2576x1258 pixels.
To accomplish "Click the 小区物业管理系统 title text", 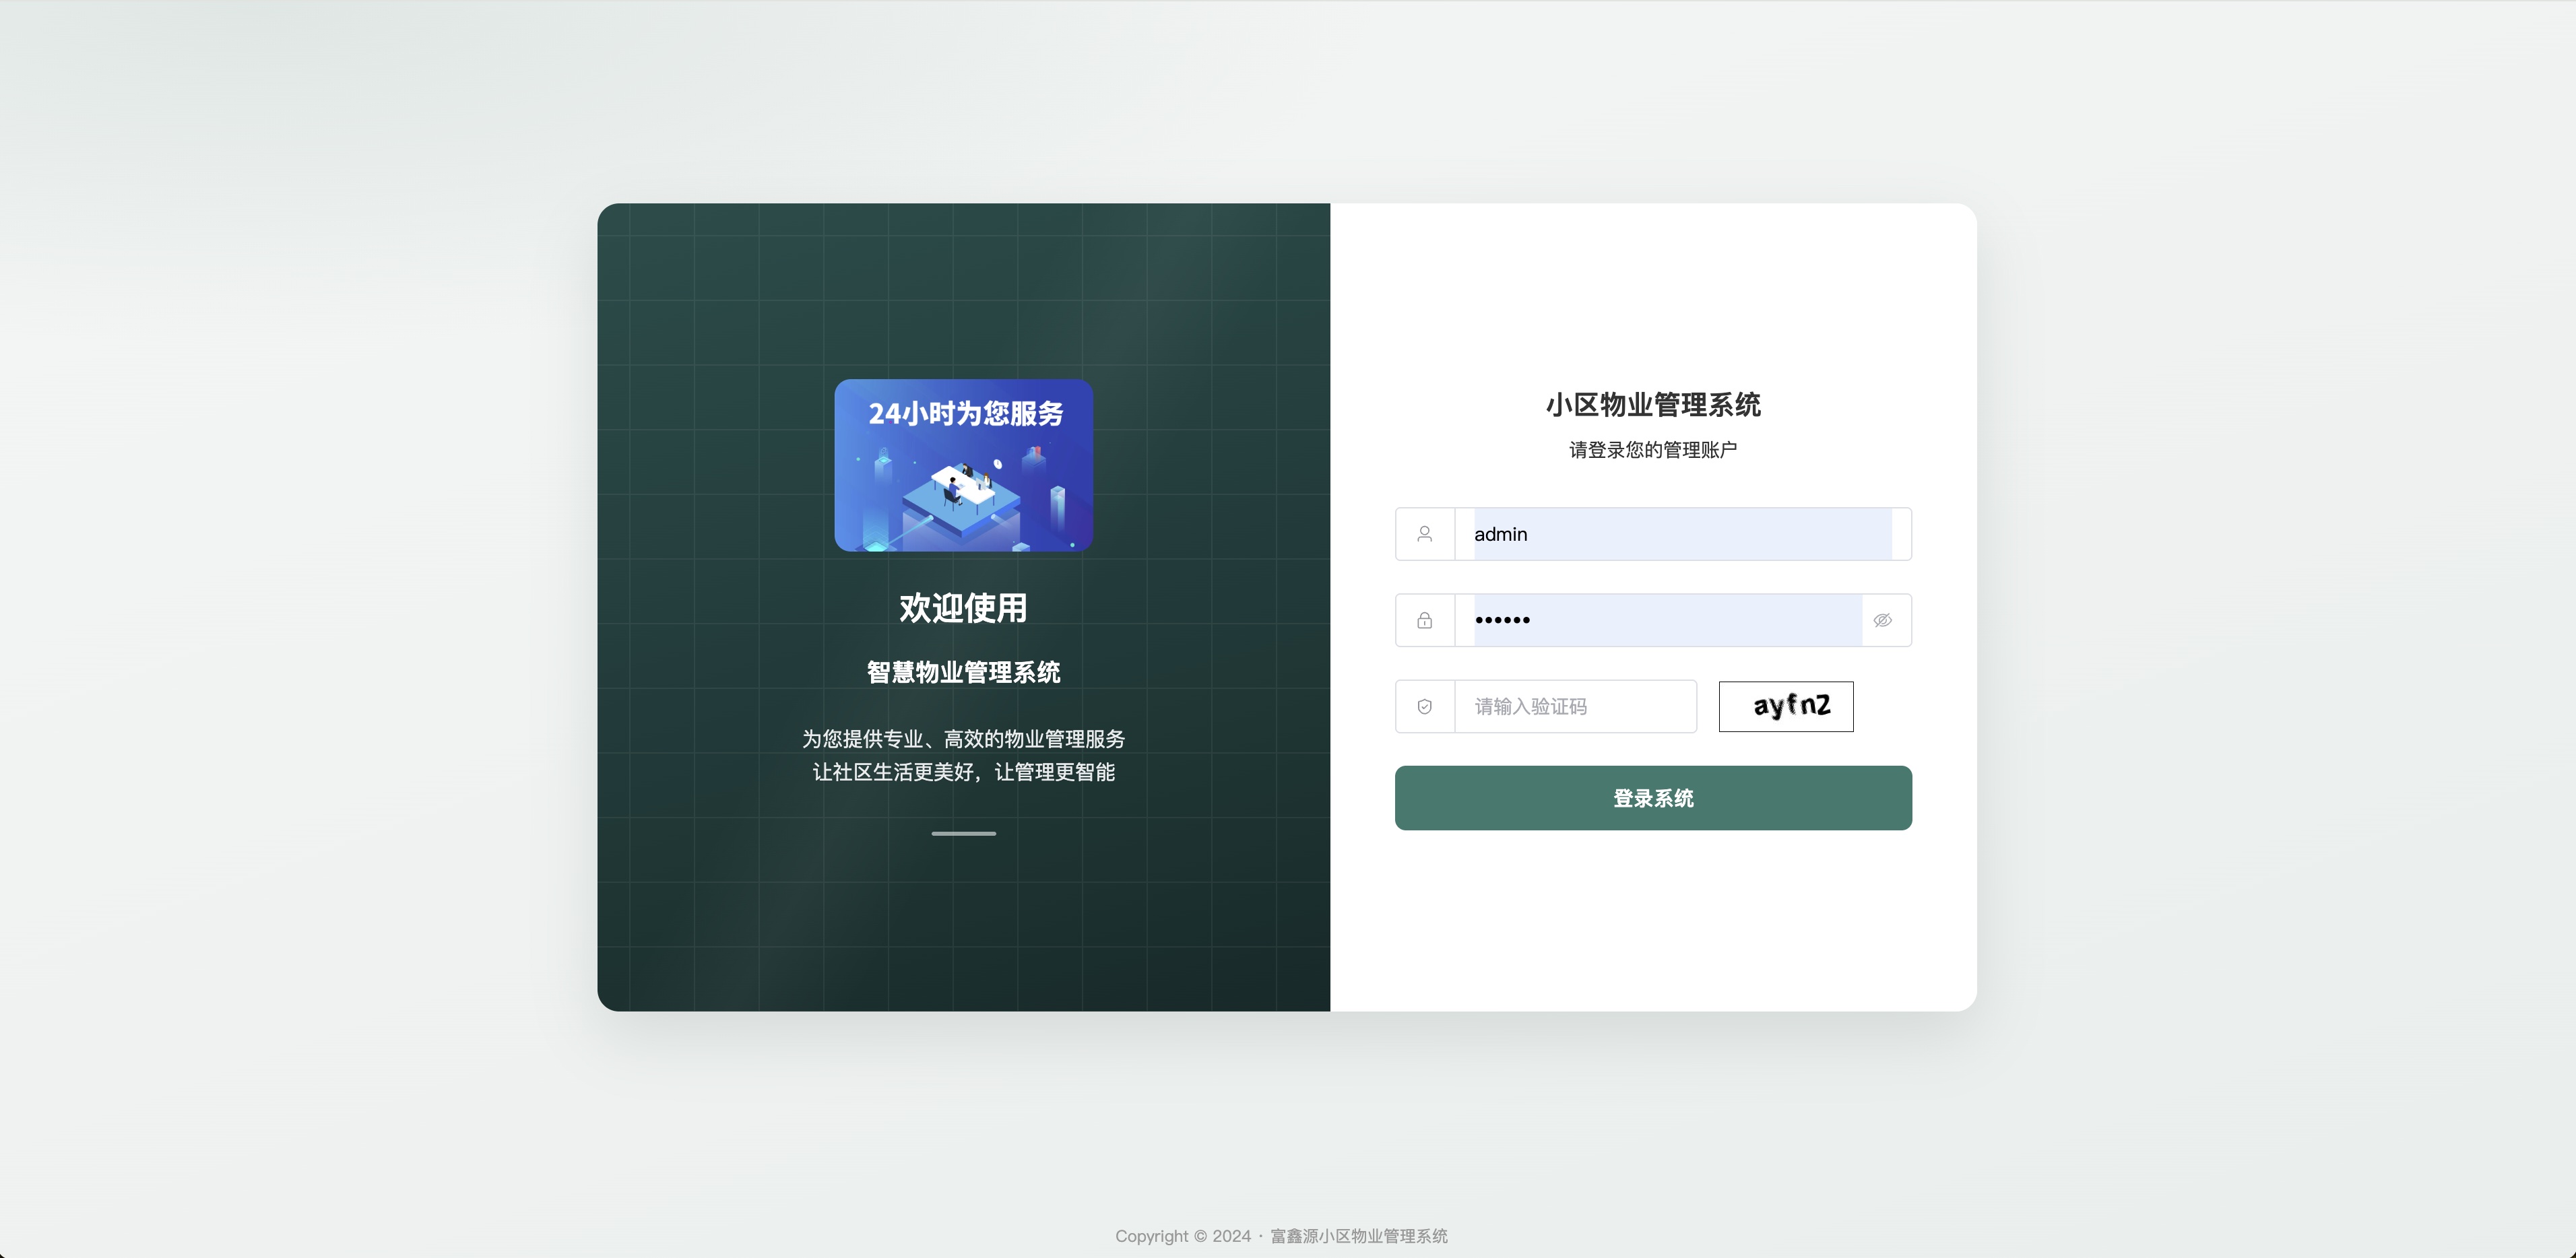I will pyautogui.click(x=1653, y=405).
